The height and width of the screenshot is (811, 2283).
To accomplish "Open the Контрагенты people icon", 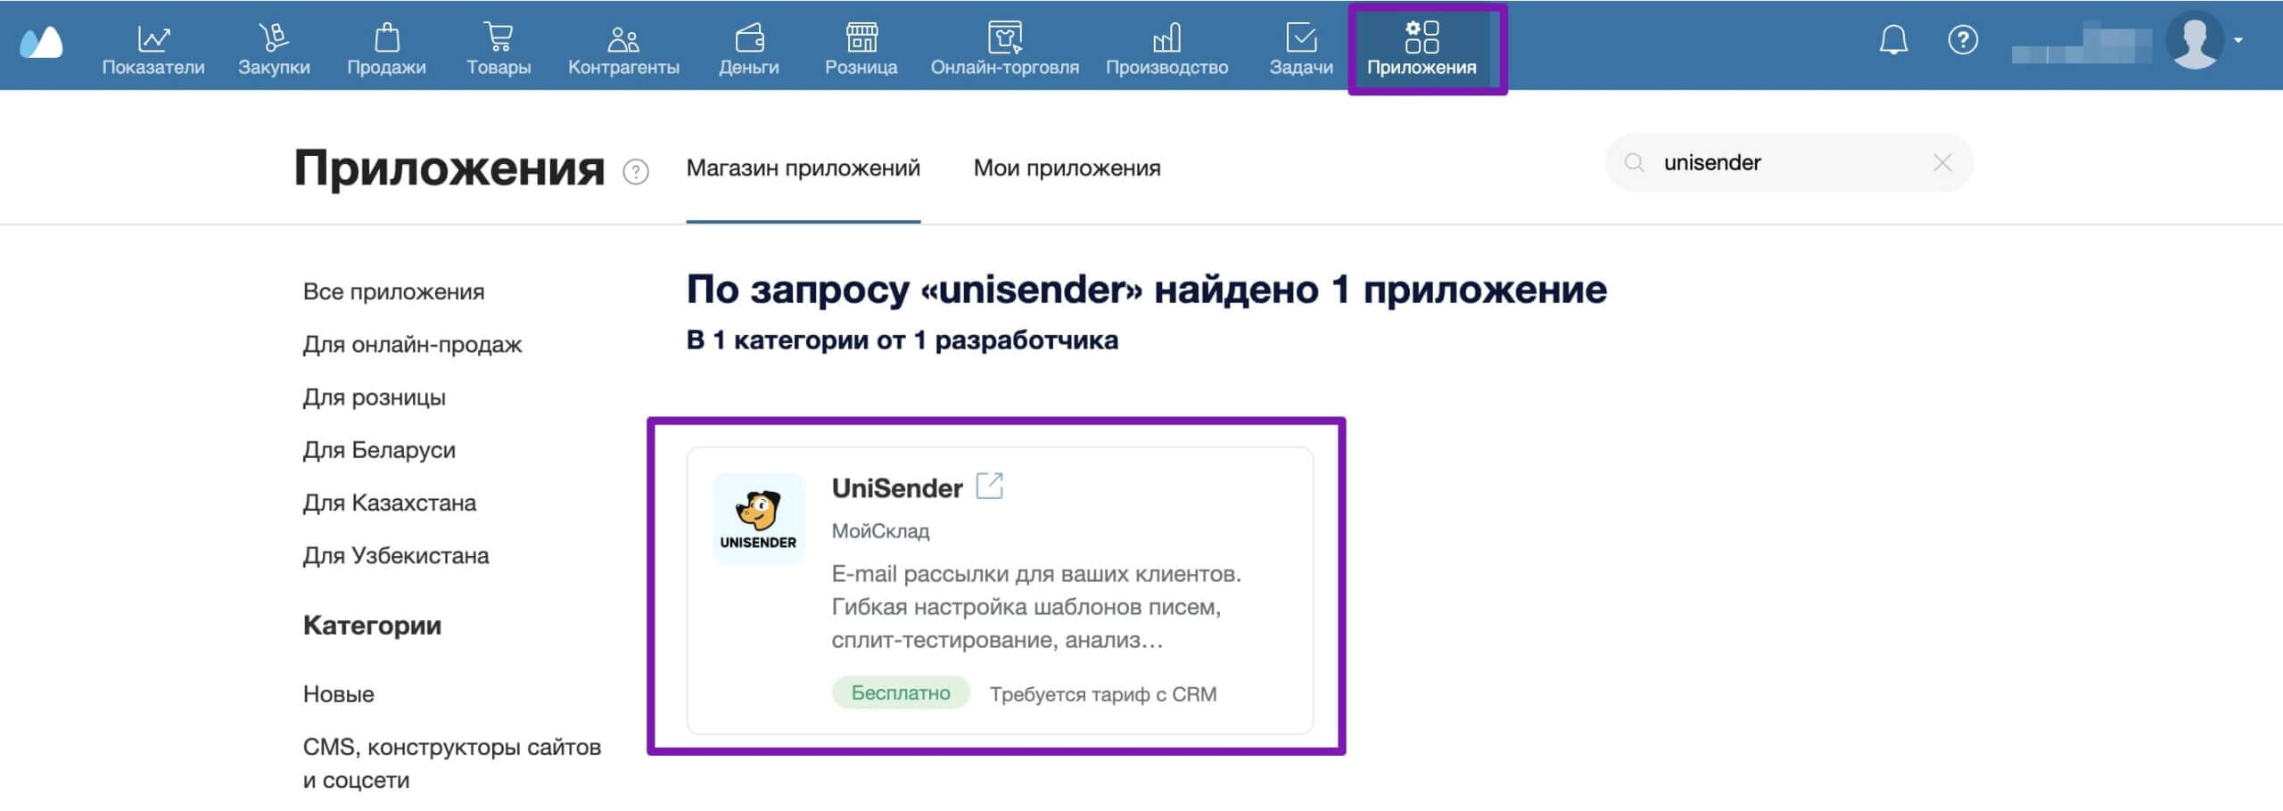I will (x=623, y=37).
